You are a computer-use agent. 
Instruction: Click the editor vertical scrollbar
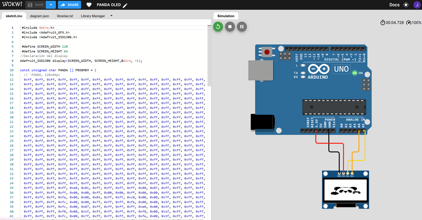point(209,56)
